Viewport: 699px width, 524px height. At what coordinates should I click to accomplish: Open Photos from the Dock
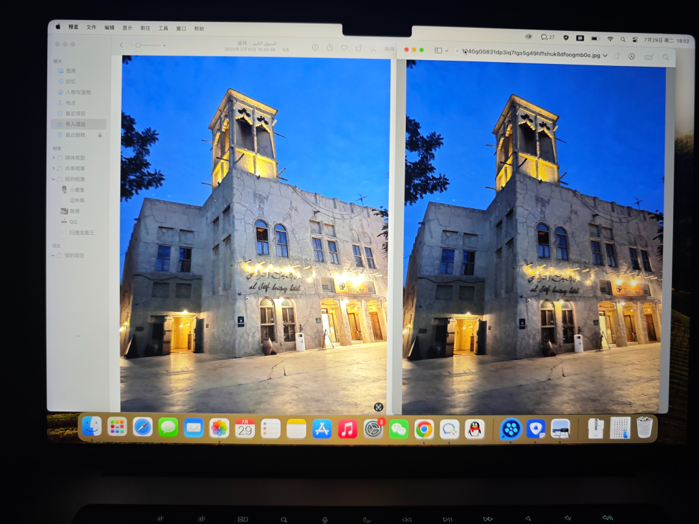pyautogui.click(x=219, y=428)
